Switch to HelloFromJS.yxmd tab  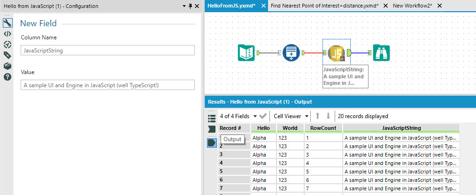tap(231, 6)
